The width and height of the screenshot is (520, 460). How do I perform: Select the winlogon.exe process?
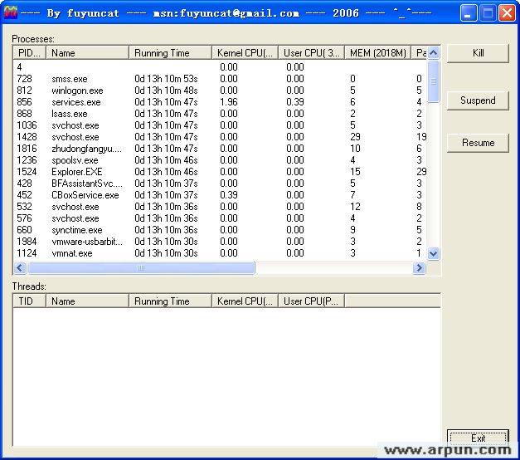77,91
